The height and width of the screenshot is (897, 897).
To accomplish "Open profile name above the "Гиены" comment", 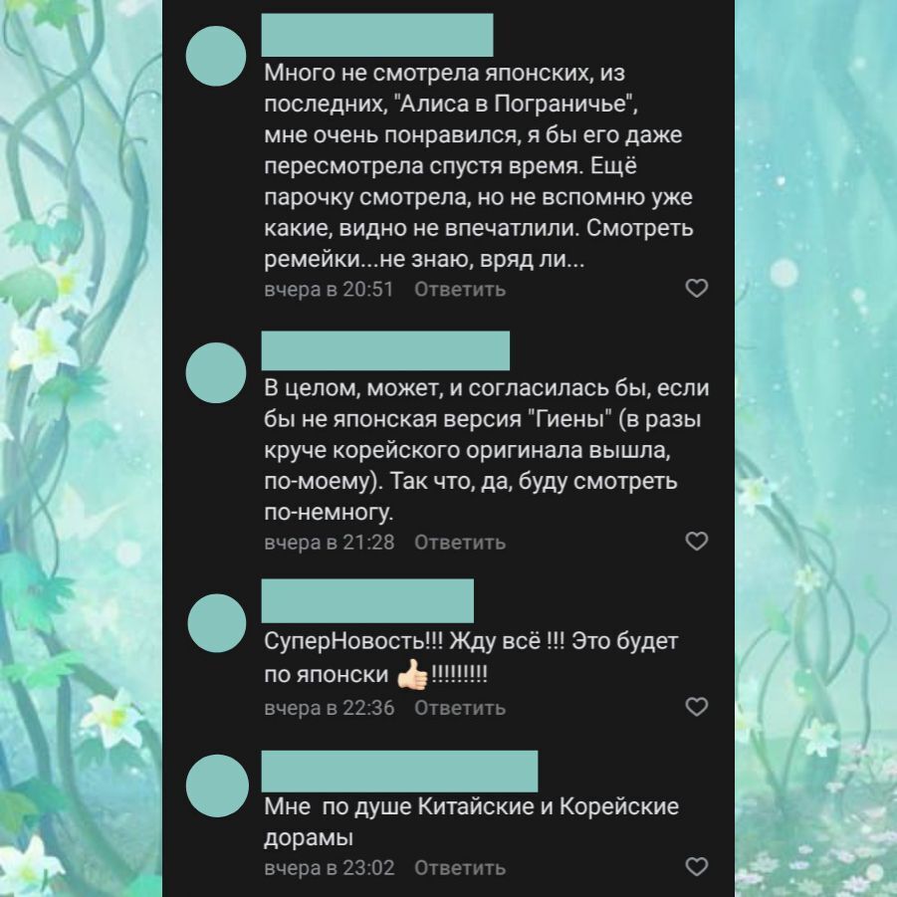I will coord(385,350).
